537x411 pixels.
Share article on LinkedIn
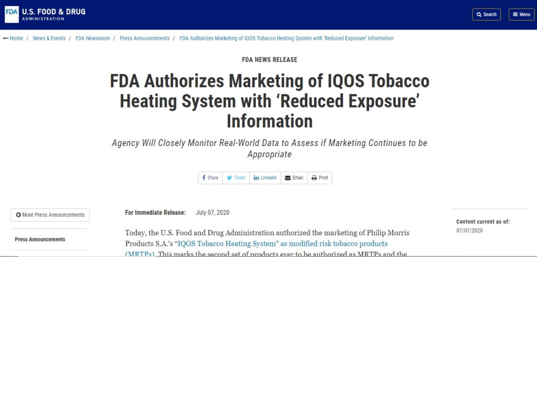click(265, 178)
